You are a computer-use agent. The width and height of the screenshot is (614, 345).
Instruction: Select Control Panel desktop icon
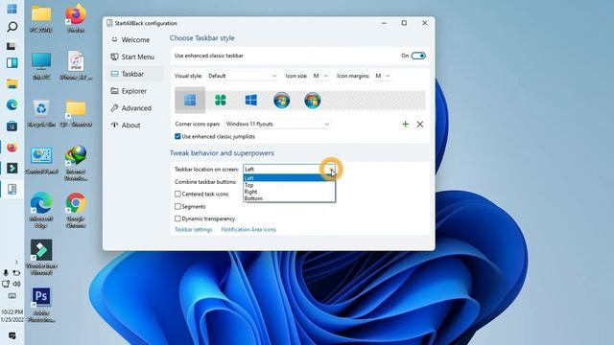coord(41,161)
